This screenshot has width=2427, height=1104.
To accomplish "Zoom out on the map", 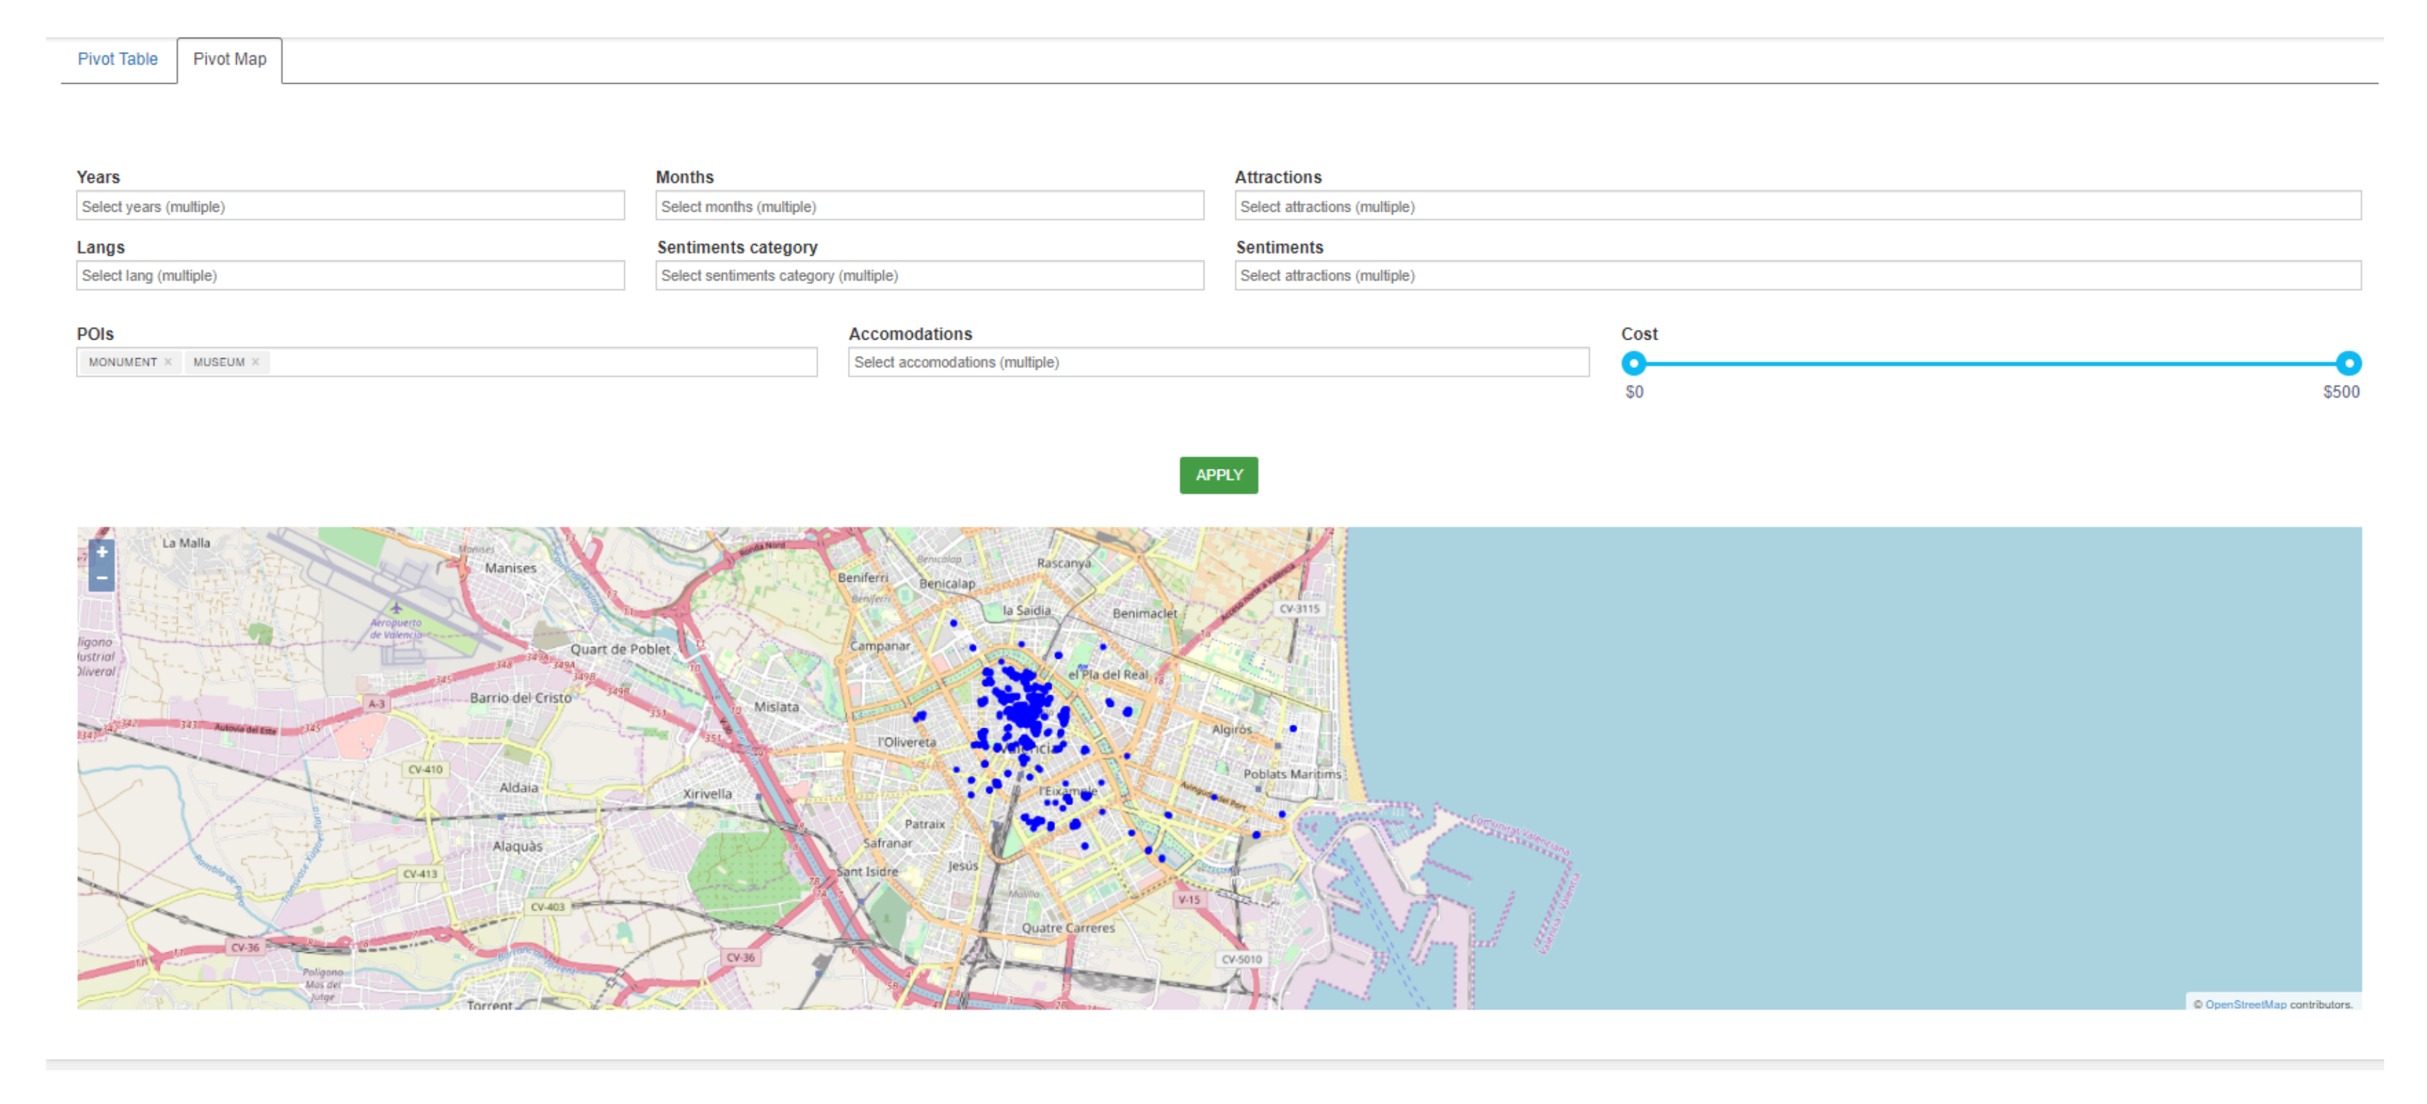I will tap(102, 578).
